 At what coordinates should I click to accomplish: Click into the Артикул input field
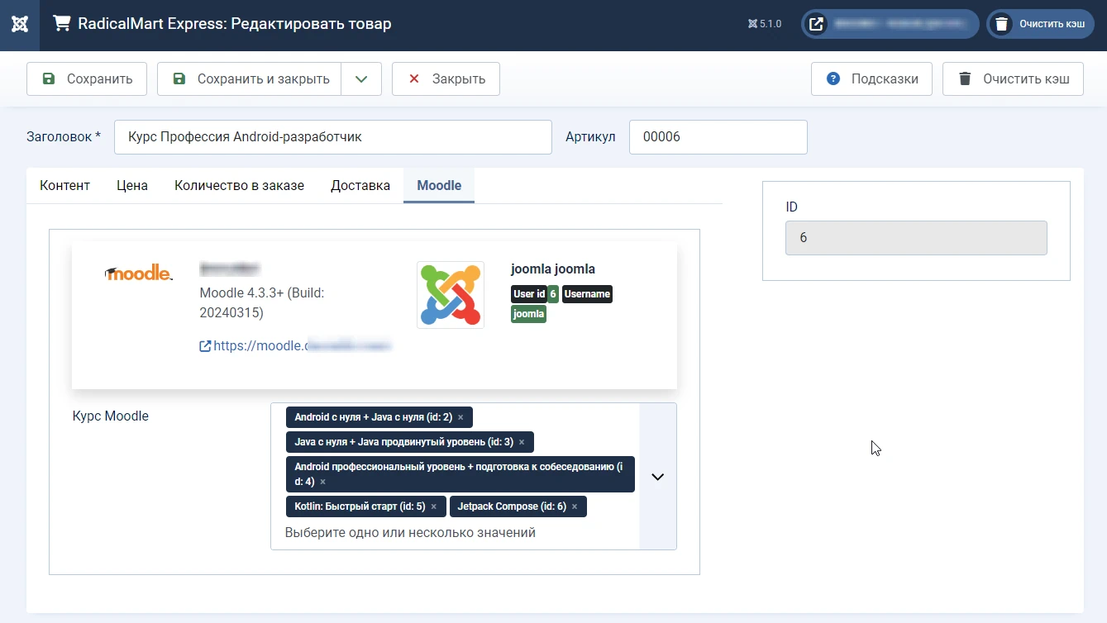[718, 137]
